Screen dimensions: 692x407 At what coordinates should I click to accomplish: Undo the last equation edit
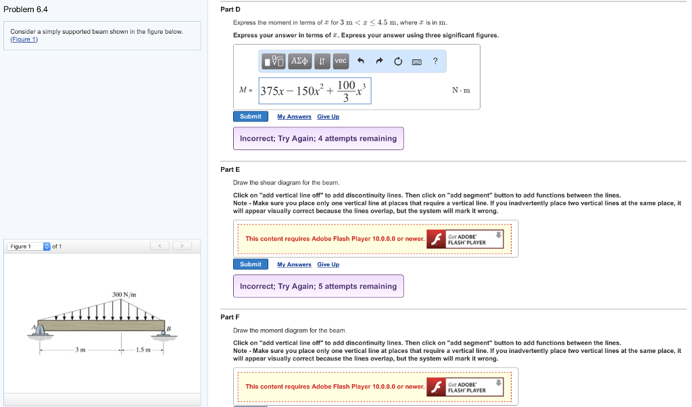pyautogui.click(x=361, y=62)
